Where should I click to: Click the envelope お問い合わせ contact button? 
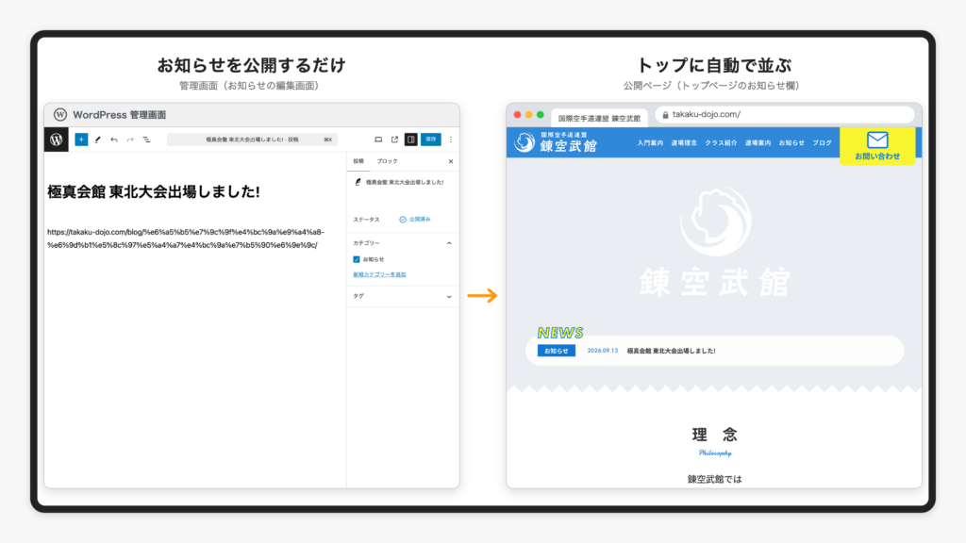(877, 146)
